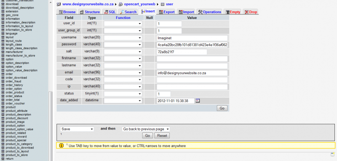Open the option_value_description table in sidebar
337x161 pixels.
pos(21,70)
